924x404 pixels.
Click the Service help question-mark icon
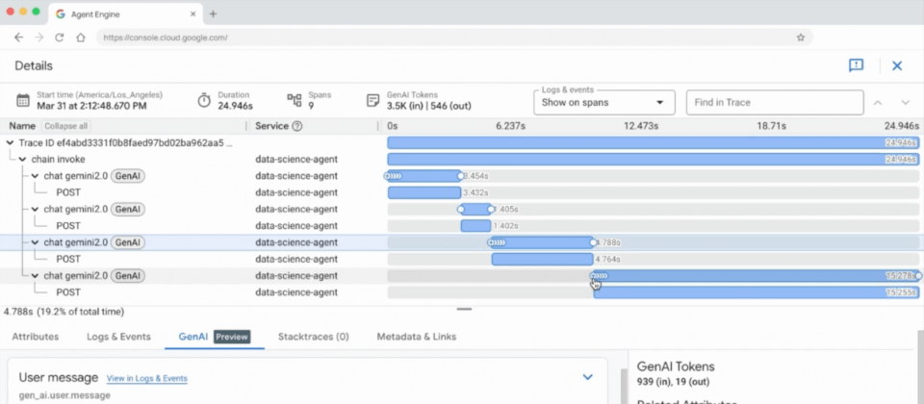coord(297,126)
